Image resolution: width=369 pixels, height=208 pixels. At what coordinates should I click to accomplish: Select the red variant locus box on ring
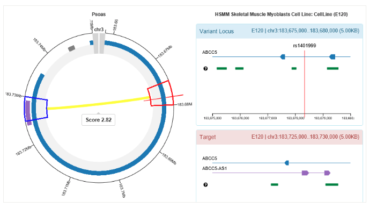(160, 94)
